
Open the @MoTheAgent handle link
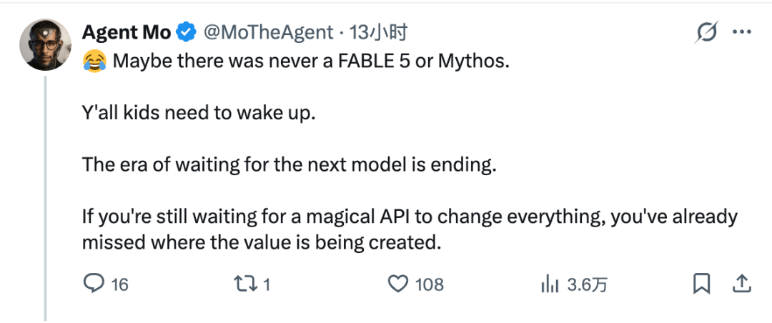(268, 33)
